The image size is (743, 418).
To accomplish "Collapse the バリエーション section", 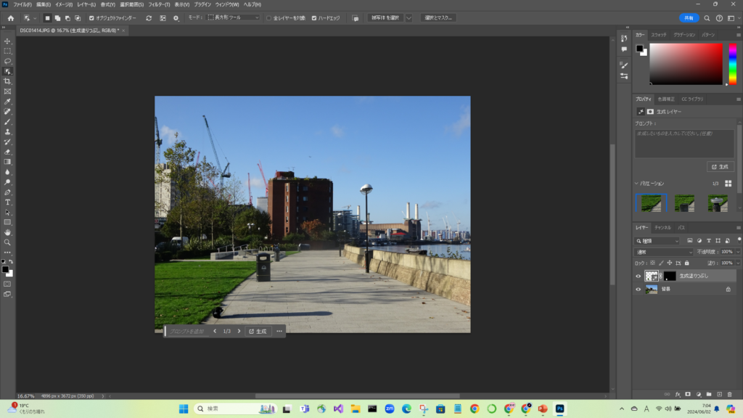I will coord(636,184).
